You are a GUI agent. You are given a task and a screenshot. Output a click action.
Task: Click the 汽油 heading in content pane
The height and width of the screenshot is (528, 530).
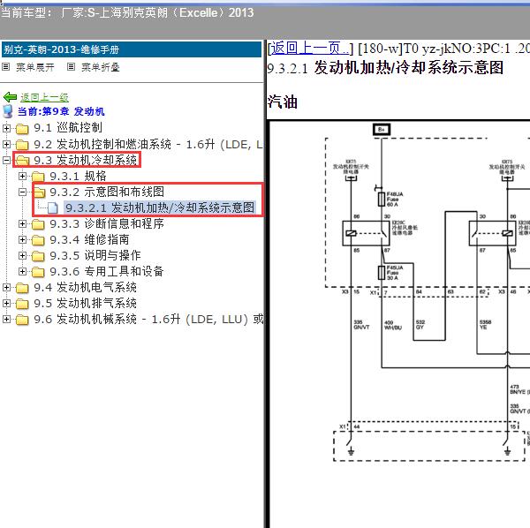coord(283,102)
